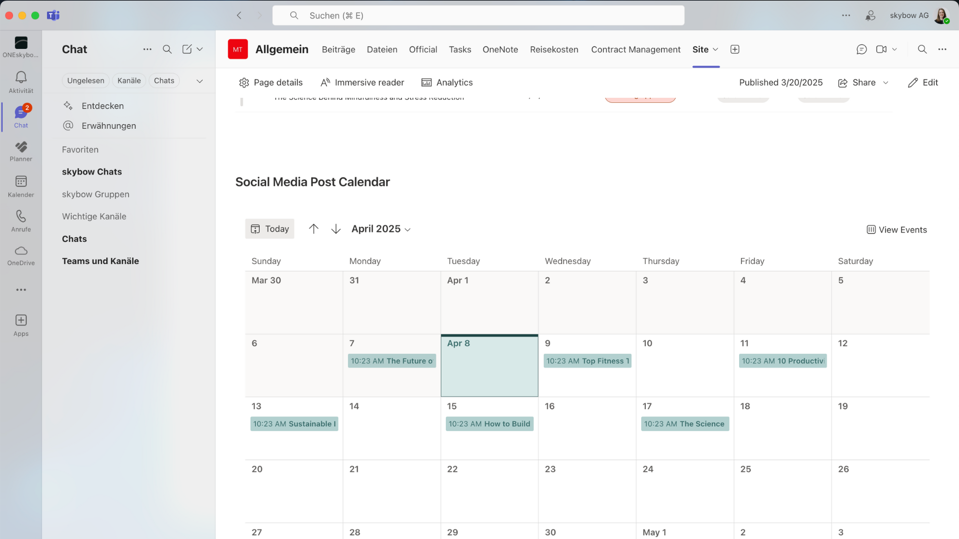Open Chat panel more options ellipsis

[147, 49]
